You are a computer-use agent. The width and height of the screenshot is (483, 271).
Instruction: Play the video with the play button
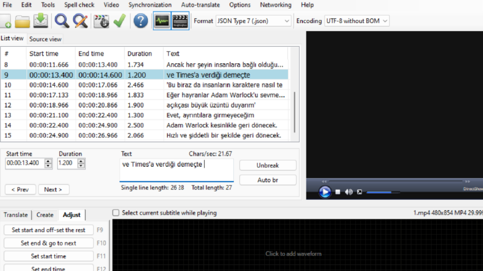click(325, 192)
